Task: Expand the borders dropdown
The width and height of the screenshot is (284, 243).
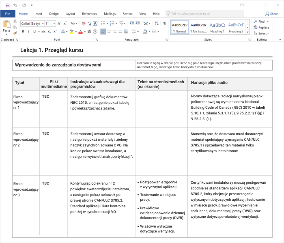Action: pyautogui.click(x=158, y=32)
